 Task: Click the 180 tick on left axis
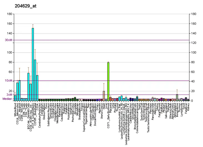pyautogui.click(x=10, y=14)
